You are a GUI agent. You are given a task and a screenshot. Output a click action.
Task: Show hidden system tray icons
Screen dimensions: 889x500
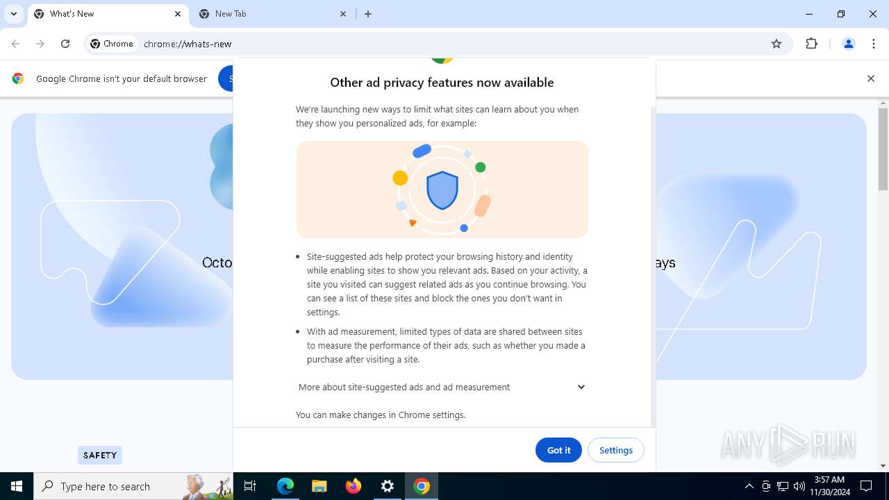click(x=749, y=486)
